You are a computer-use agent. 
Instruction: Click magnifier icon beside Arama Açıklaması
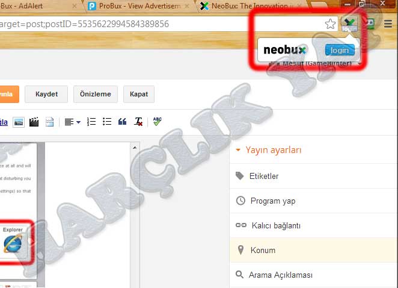coord(239,275)
